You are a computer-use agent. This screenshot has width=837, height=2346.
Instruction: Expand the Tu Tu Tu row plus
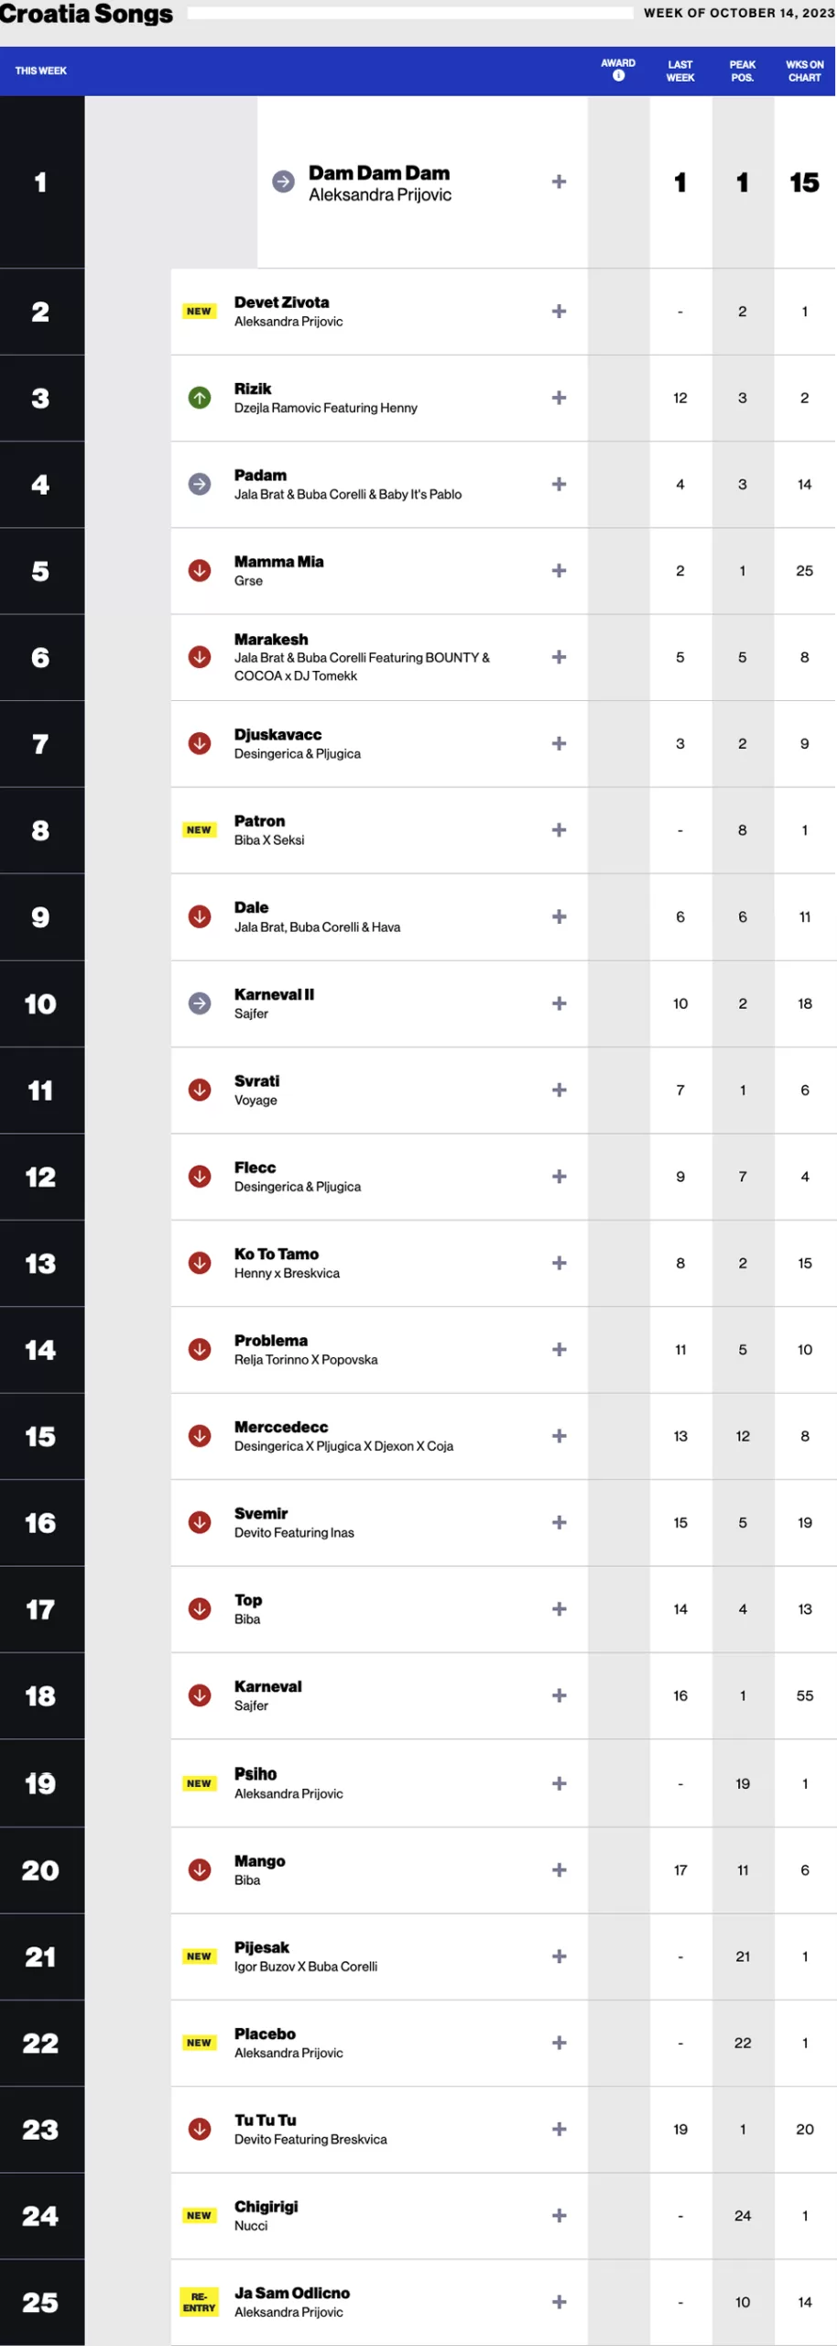(559, 2129)
